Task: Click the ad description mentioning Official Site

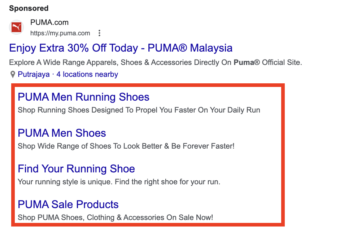Action: pyautogui.click(x=156, y=62)
